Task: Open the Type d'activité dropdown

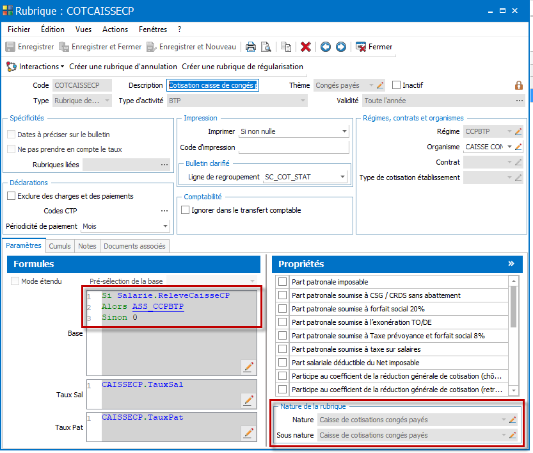Action: [x=303, y=101]
